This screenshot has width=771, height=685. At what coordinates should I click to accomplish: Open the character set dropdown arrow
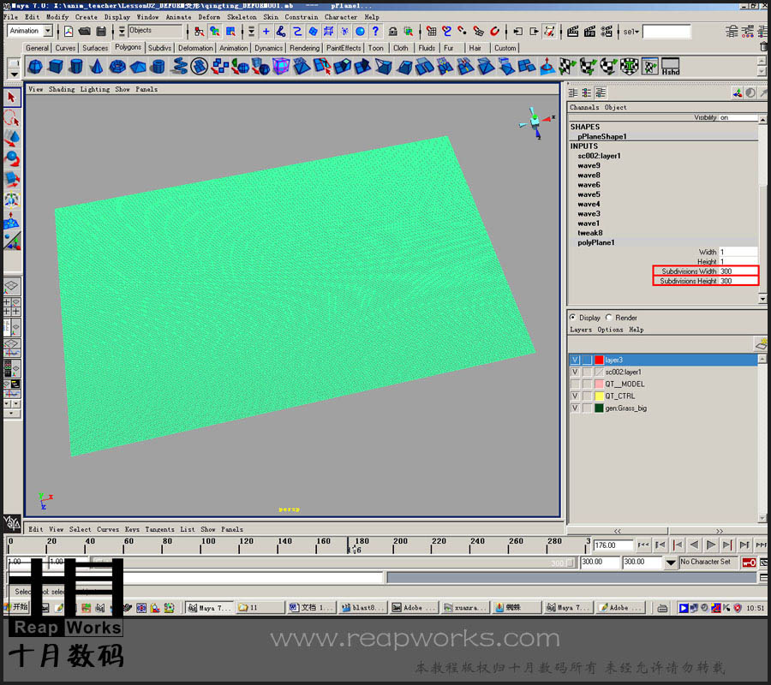pyautogui.click(x=670, y=563)
